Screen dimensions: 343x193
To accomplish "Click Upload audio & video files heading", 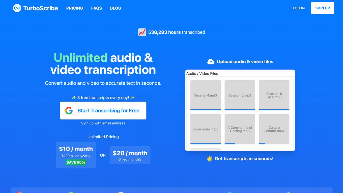I will click(x=245, y=62).
